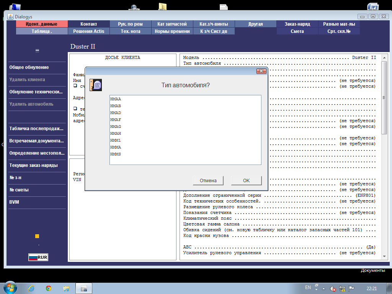Click the Код краски кузова row
The height and width of the screenshot is (294, 392).
(x=279, y=236)
